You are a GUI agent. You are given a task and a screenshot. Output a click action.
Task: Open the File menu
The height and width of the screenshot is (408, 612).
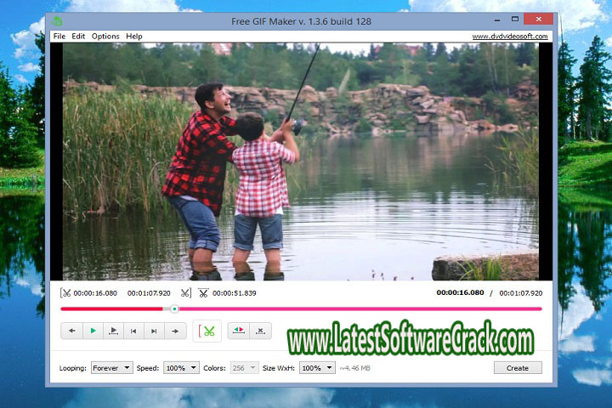(59, 37)
